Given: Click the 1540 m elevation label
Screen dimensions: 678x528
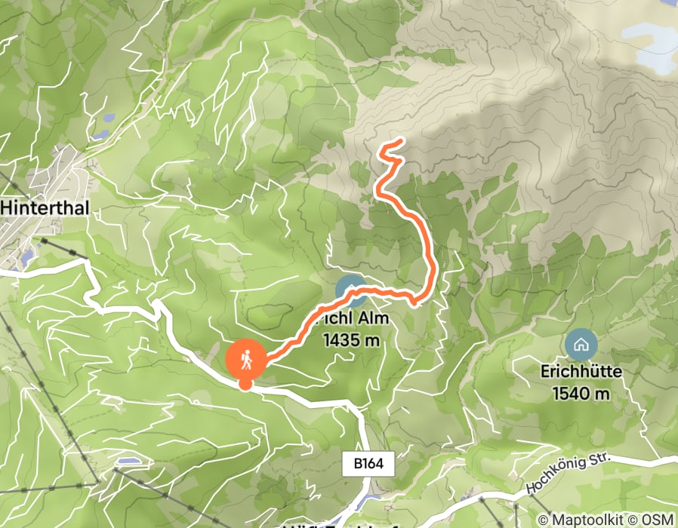Looking at the screenshot, I should 581,394.
